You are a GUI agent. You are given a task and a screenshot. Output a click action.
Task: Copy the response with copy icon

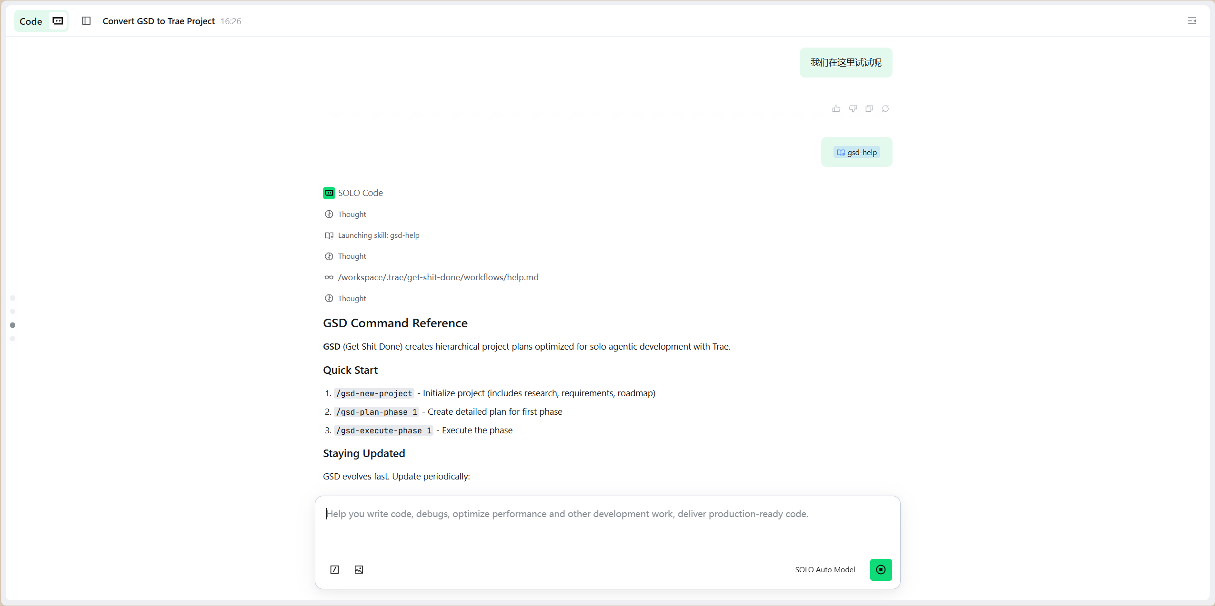869,108
